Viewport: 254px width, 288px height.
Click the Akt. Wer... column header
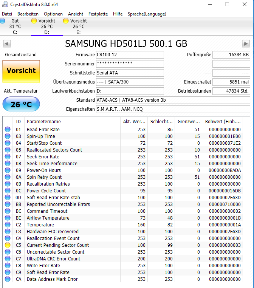(134, 122)
